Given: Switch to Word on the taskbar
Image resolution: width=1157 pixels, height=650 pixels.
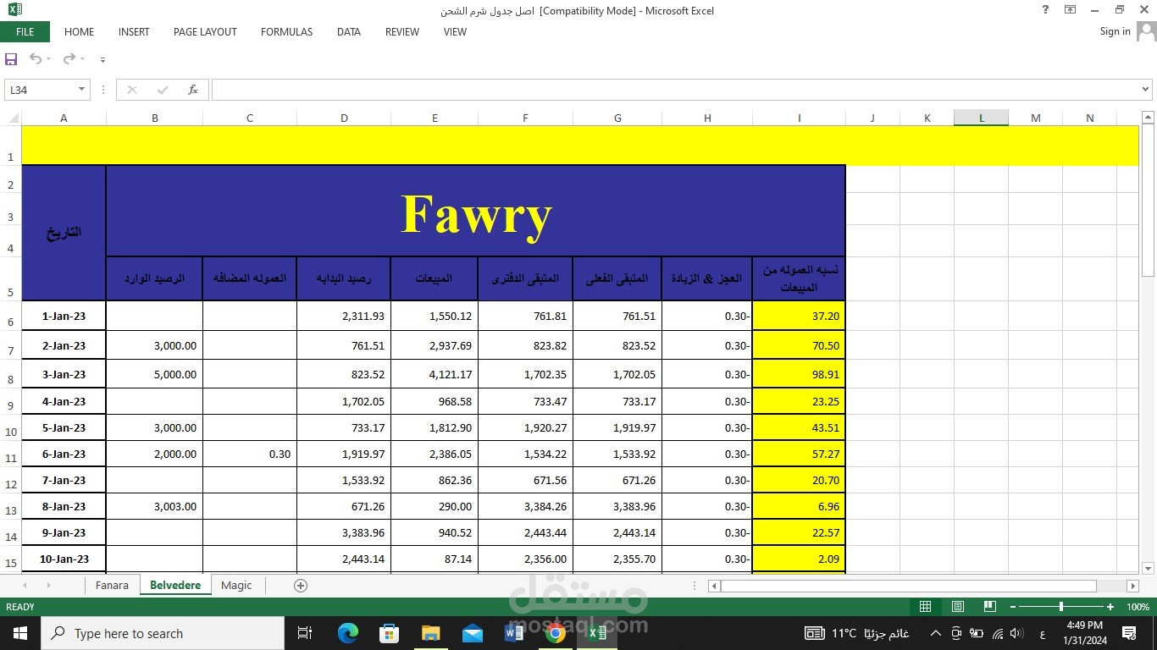Looking at the screenshot, I should 514,633.
